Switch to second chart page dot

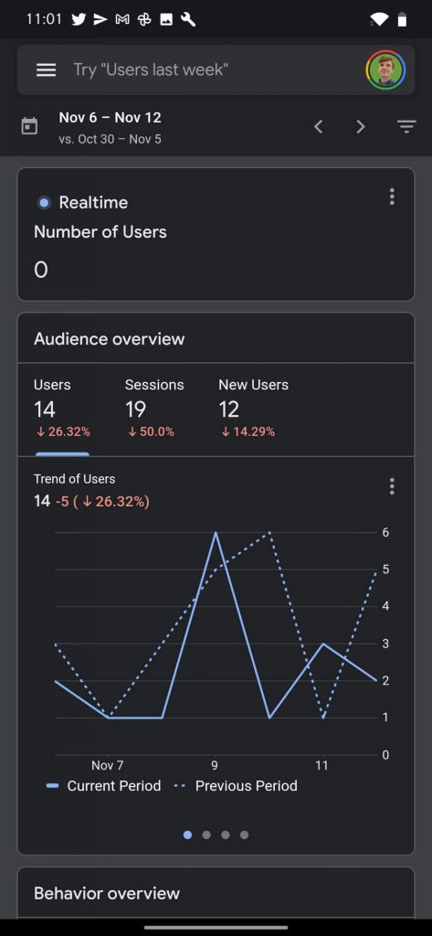[x=206, y=835]
